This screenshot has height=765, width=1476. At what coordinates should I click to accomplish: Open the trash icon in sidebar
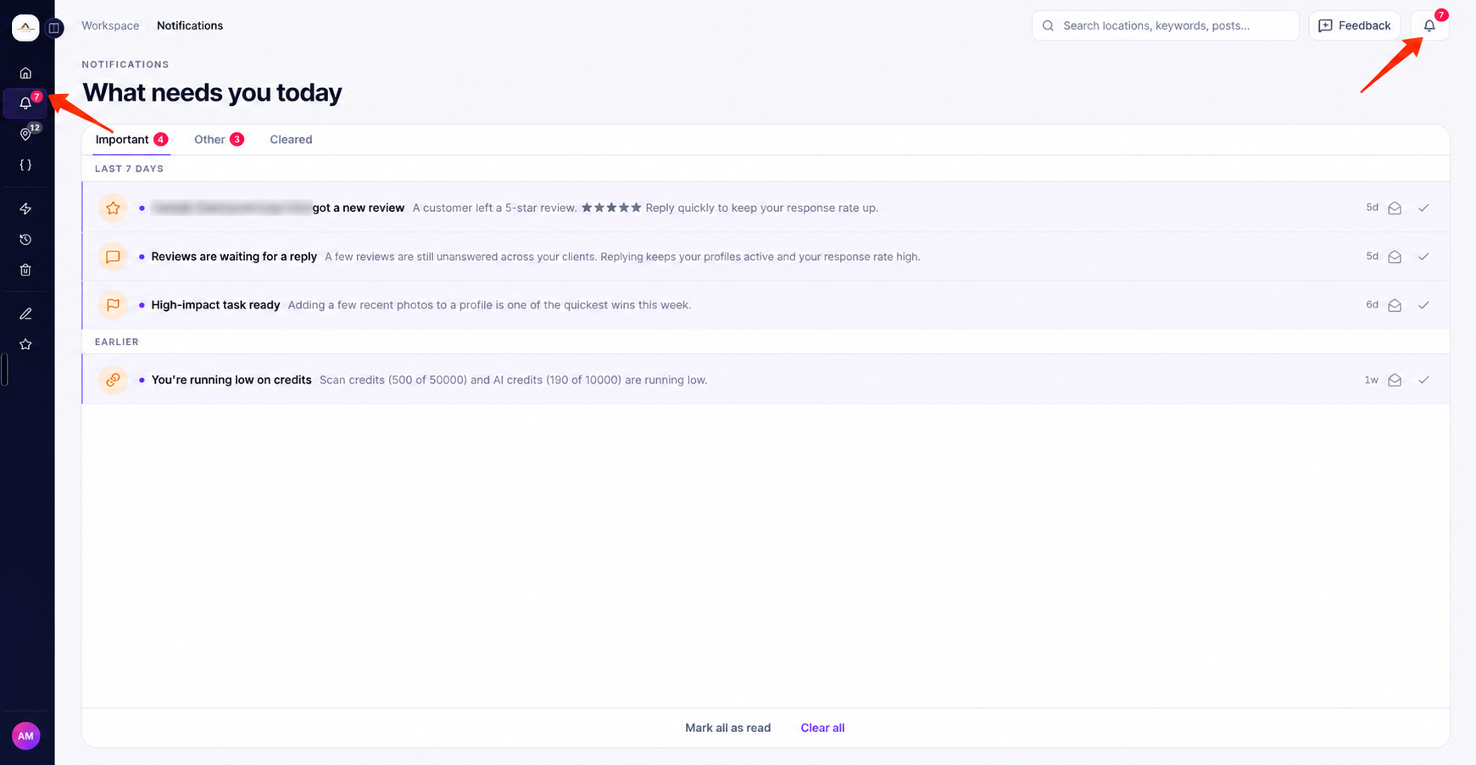pos(25,270)
